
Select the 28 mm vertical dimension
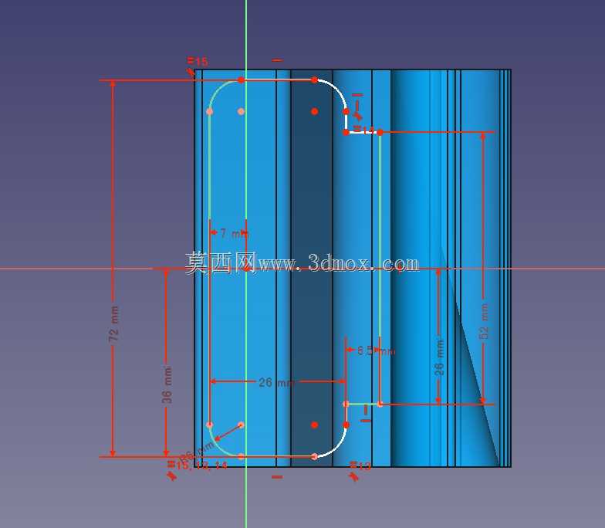pyautogui.click(x=438, y=357)
